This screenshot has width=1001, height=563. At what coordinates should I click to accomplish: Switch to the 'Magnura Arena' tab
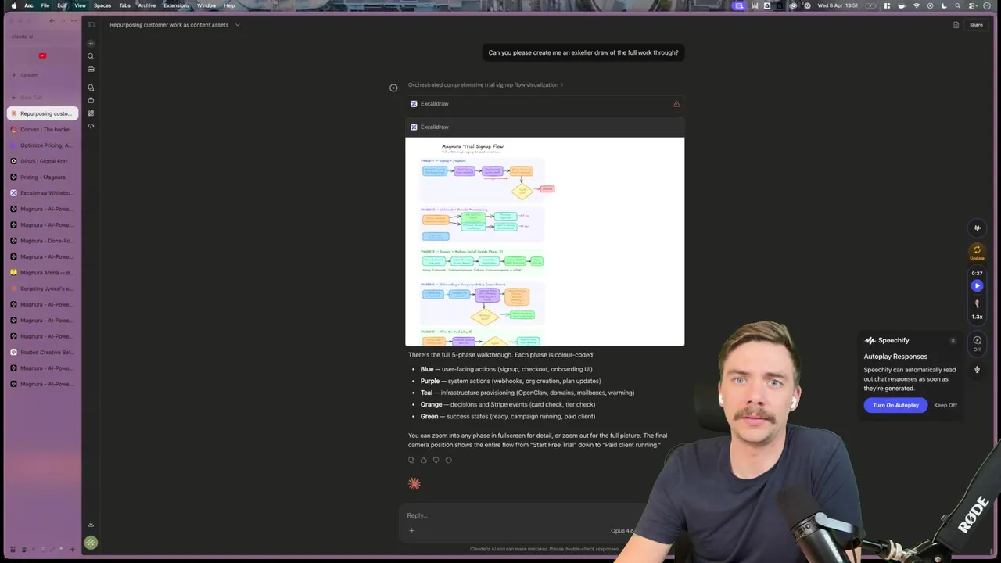coord(42,272)
